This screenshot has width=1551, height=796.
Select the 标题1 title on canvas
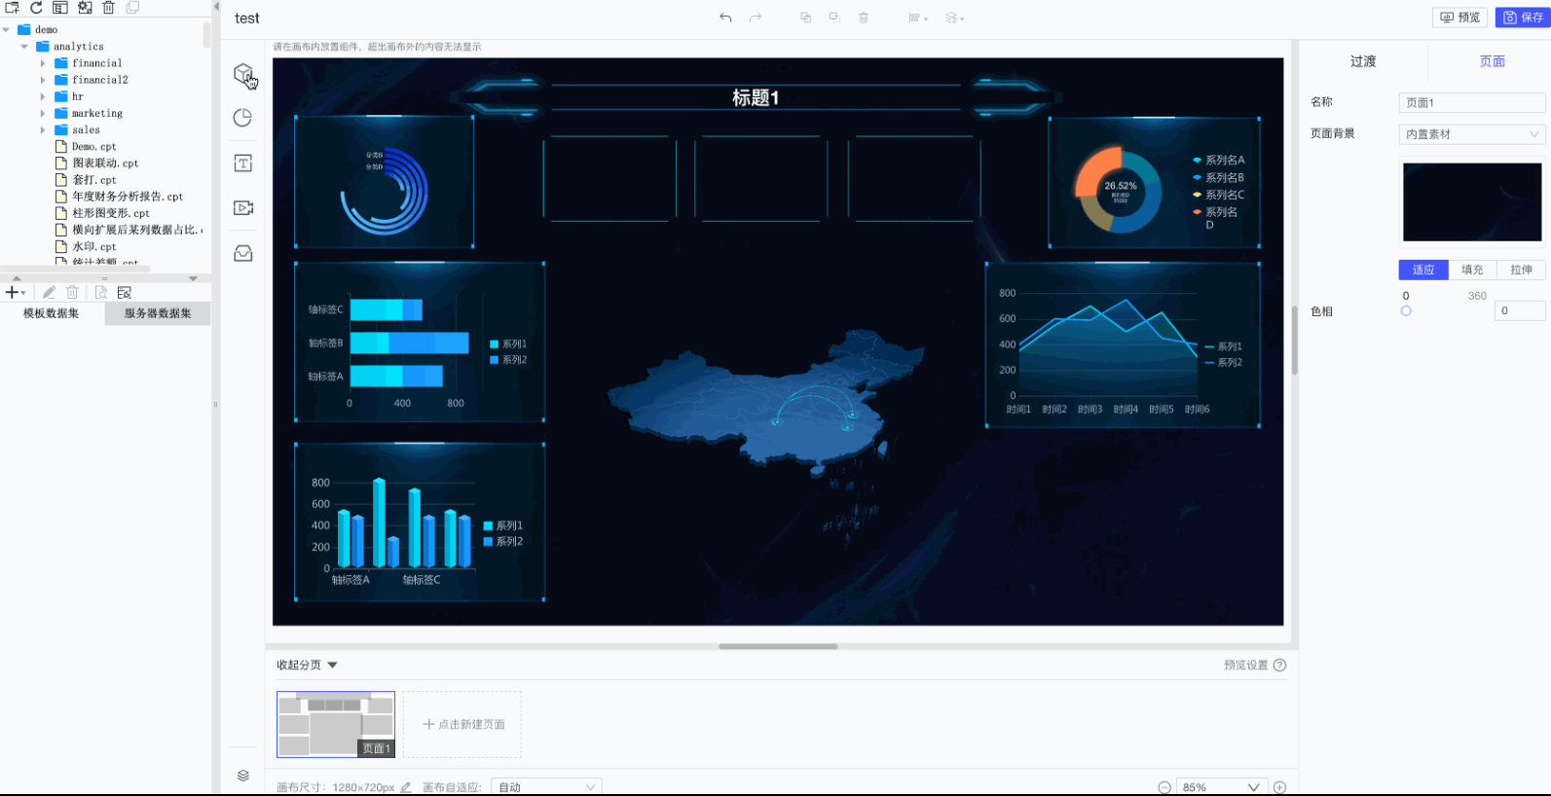click(756, 97)
